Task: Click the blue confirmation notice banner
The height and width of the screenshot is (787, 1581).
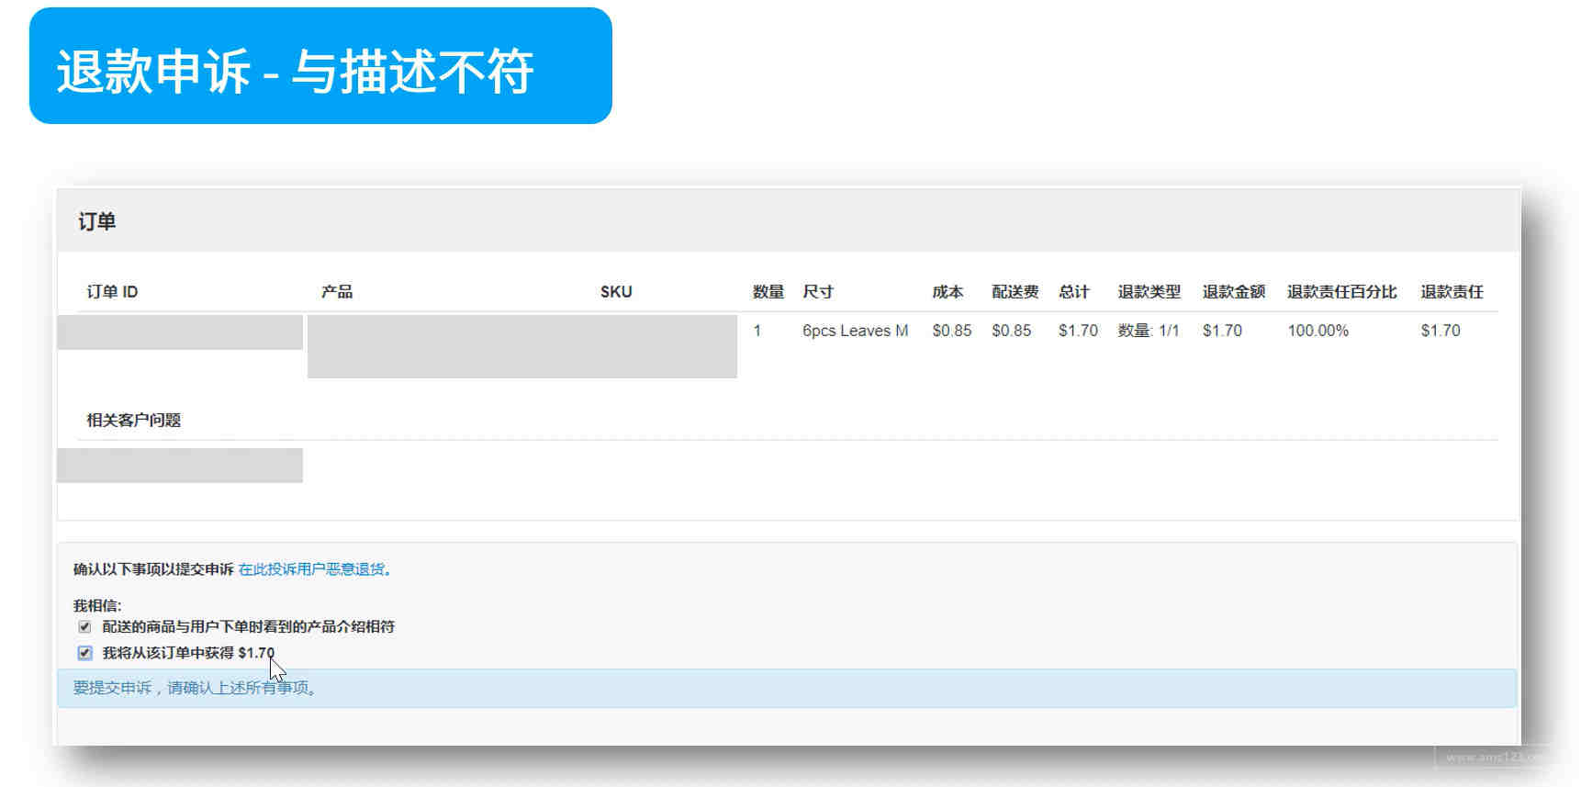Action: (787, 688)
